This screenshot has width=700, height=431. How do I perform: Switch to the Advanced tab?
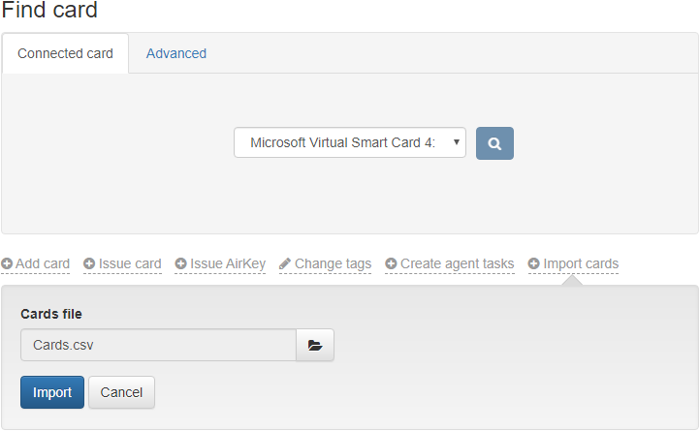[x=176, y=53]
